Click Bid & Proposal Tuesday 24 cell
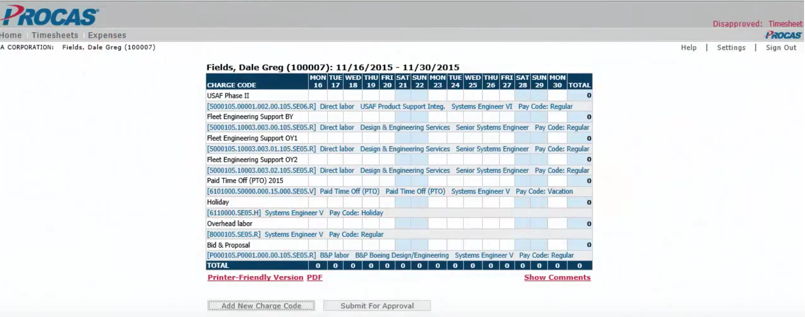805x317 pixels. pos(455,245)
